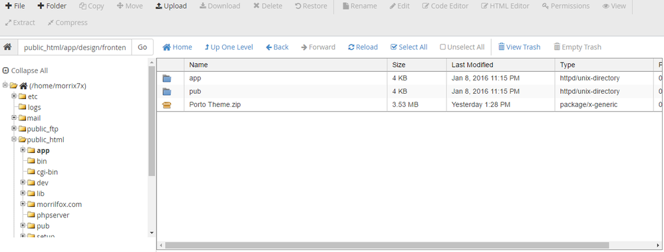The width and height of the screenshot is (664, 252).
Task: Click the Forward navigation link
Action: tap(318, 47)
